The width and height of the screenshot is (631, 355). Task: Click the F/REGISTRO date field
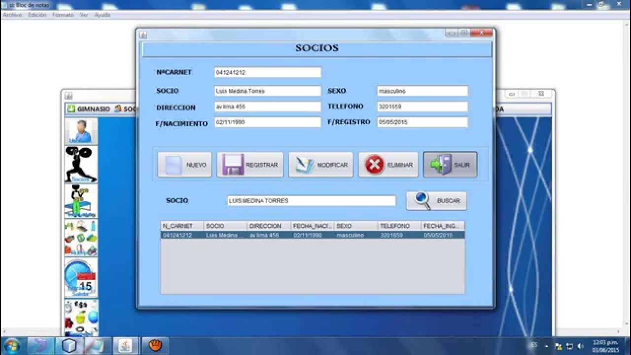pyautogui.click(x=422, y=122)
